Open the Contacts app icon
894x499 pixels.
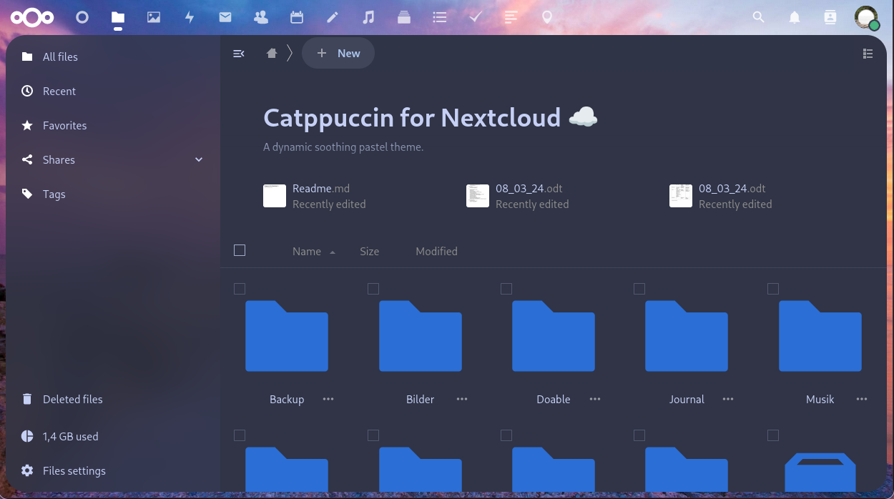click(261, 17)
